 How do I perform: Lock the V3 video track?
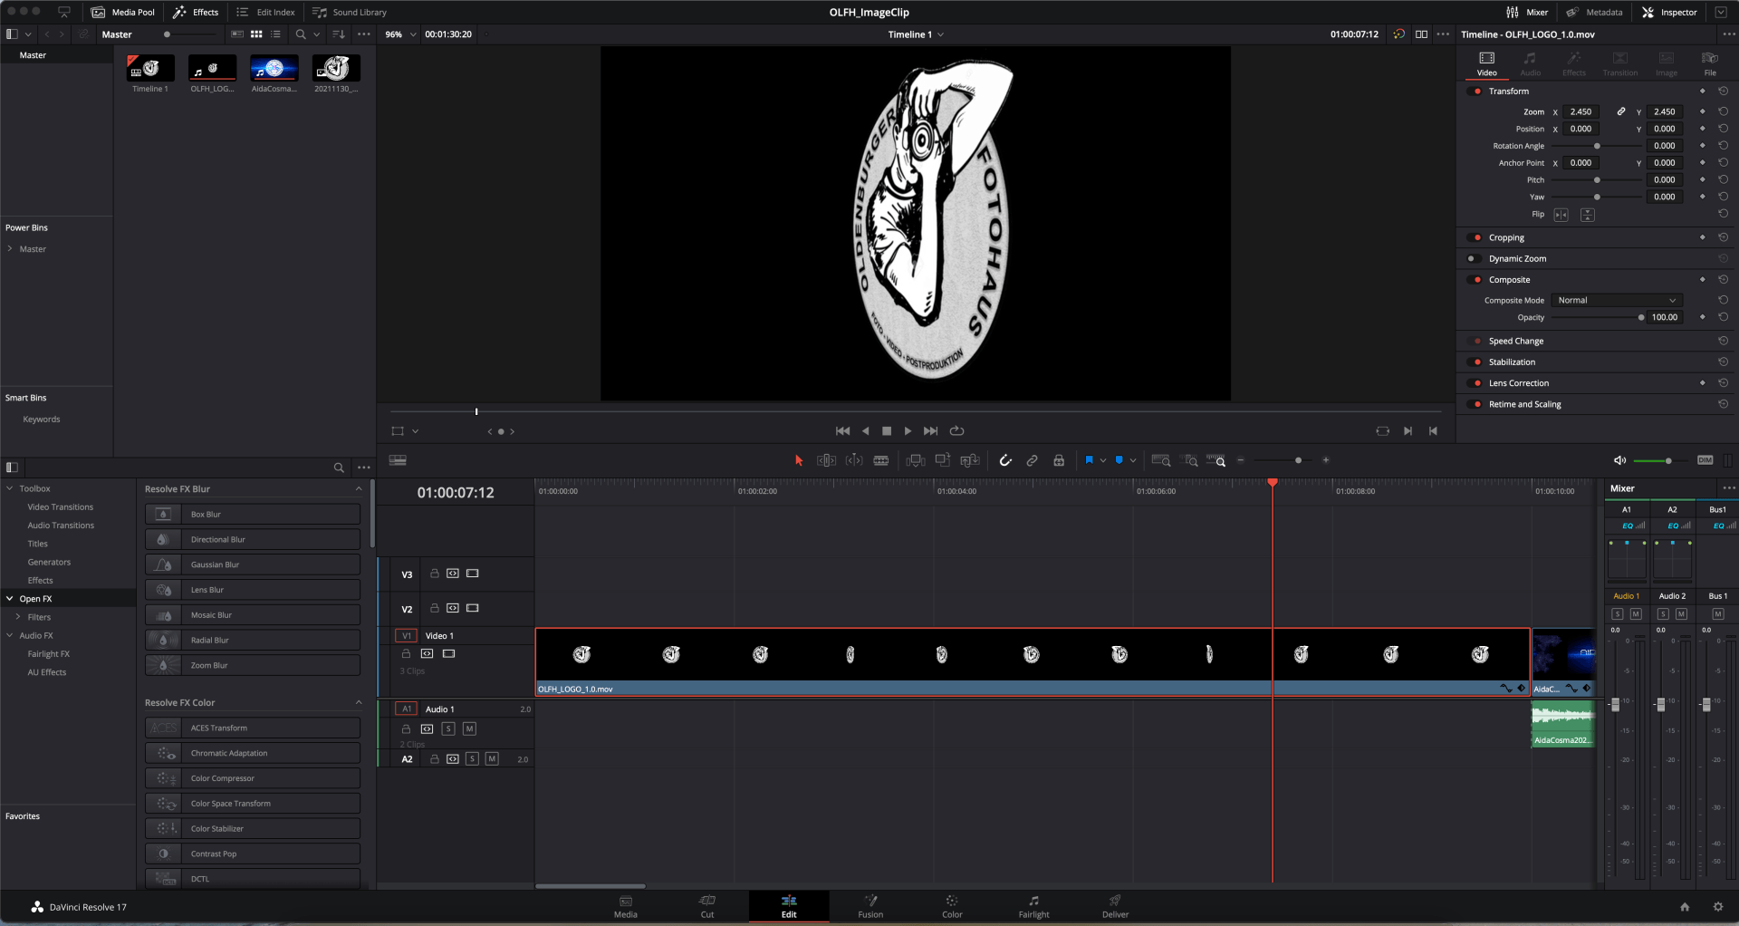pos(434,574)
